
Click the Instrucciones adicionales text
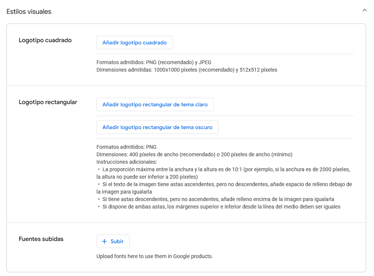coord(127,162)
